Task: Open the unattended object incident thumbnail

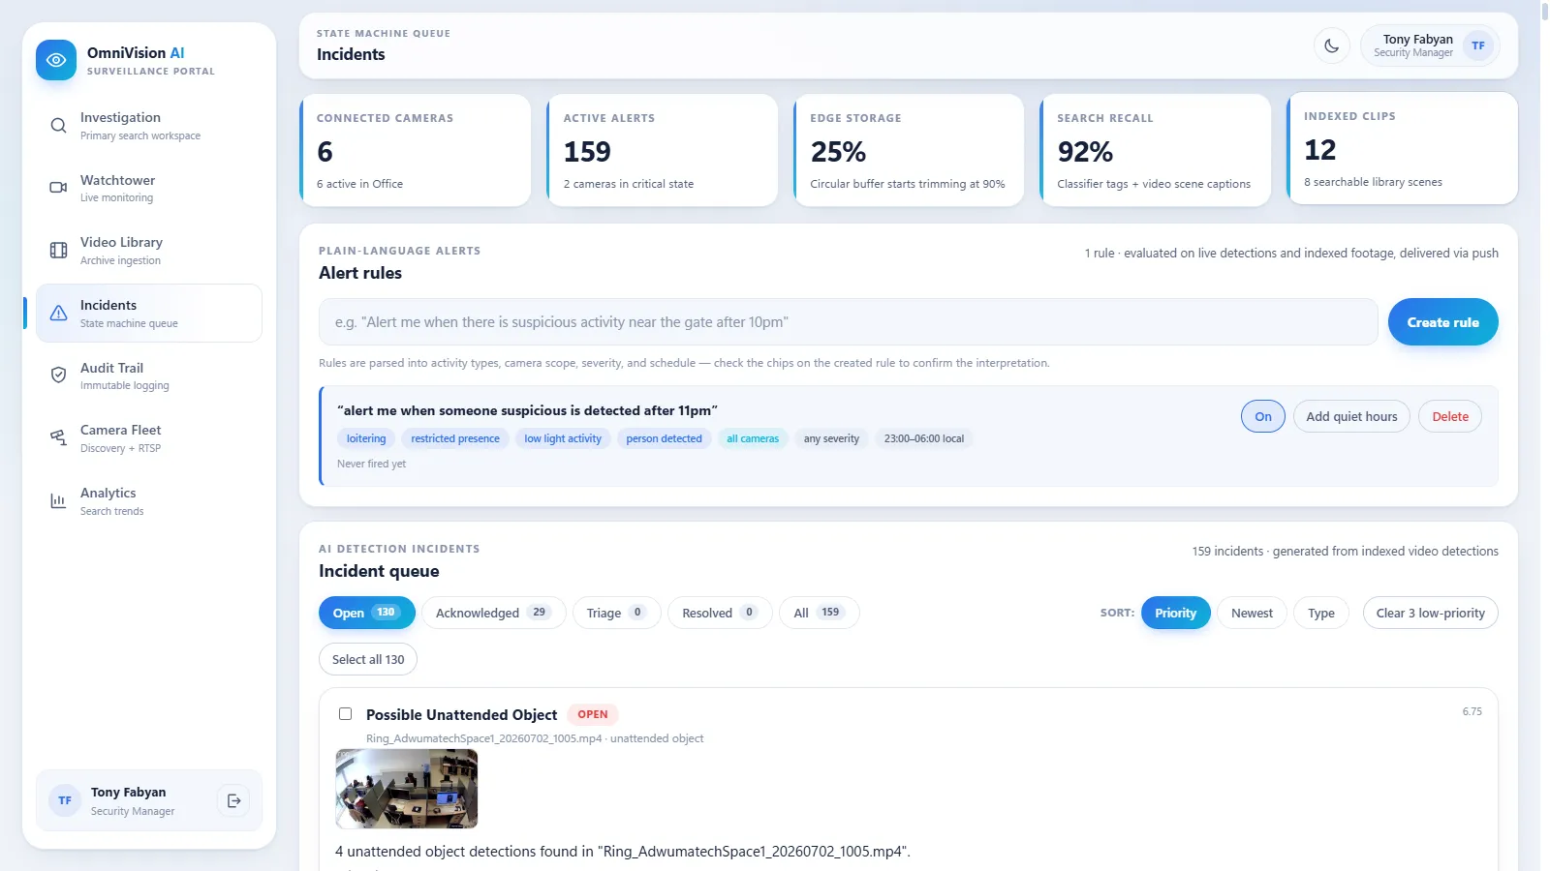Action: coord(407,788)
